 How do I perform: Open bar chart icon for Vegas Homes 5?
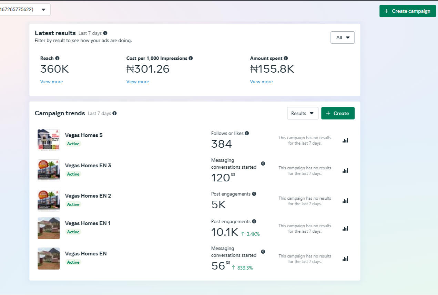[345, 140]
